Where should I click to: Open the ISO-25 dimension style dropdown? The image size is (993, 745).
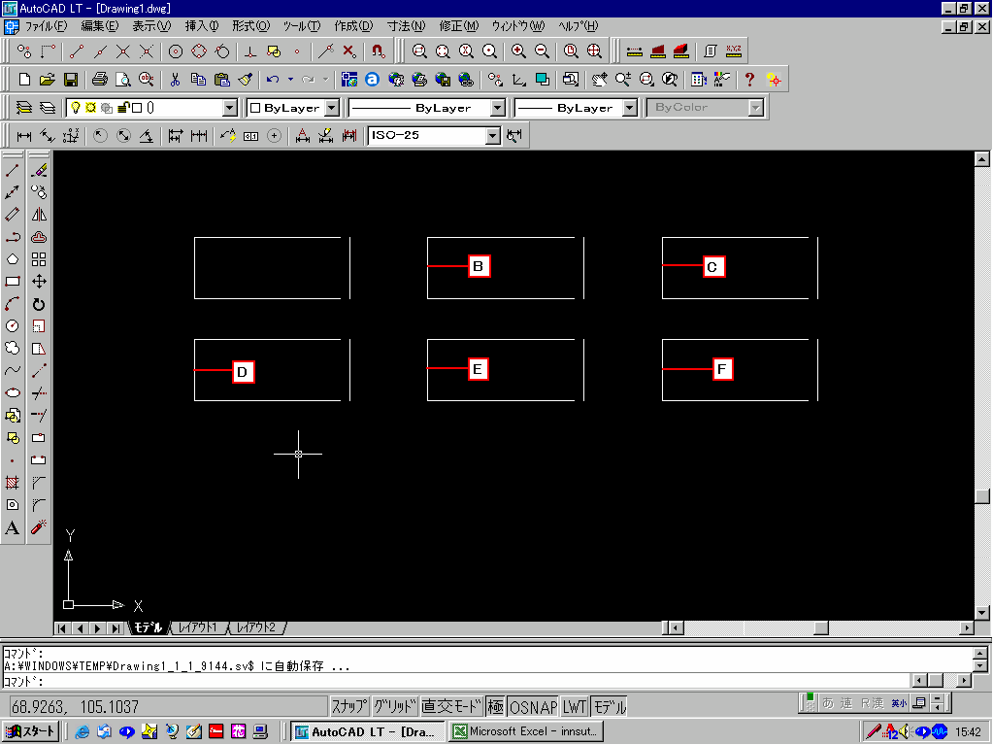pos(493,136)
